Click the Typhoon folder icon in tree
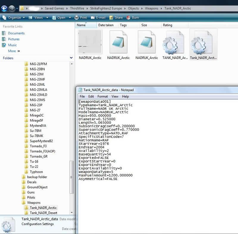238x234 pixels. [x=26, y=172]
